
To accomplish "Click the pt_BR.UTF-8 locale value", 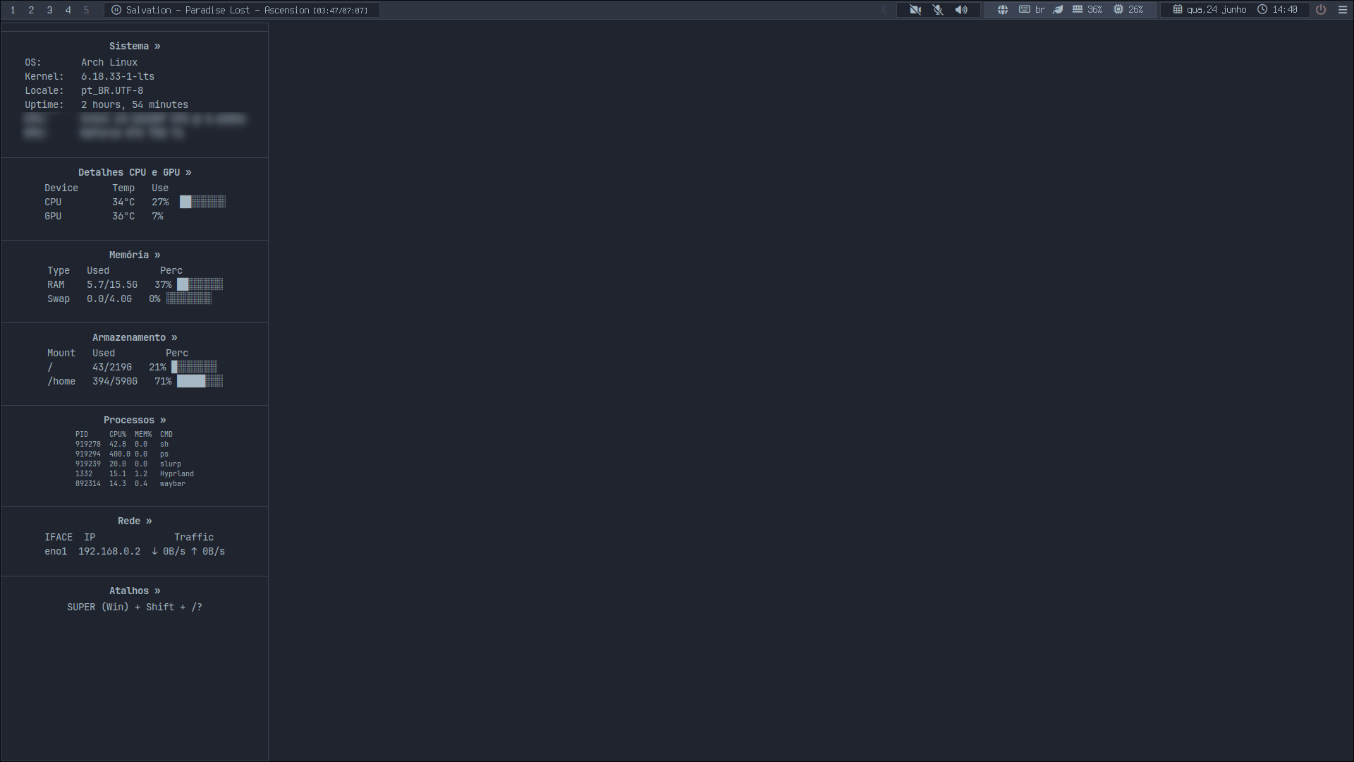I will point(112,90).
